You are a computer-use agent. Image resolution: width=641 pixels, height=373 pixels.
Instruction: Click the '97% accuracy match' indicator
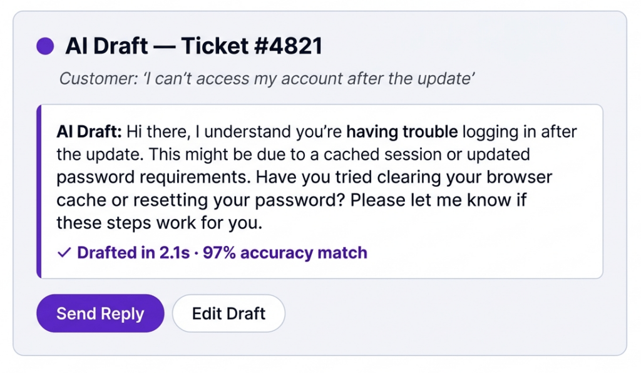(285, 253)
